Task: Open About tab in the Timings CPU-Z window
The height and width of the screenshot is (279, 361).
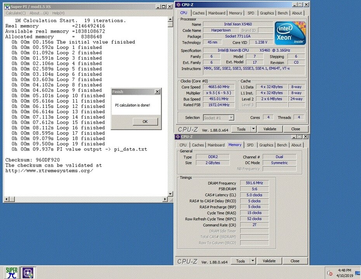Action: tap(296, 145)
